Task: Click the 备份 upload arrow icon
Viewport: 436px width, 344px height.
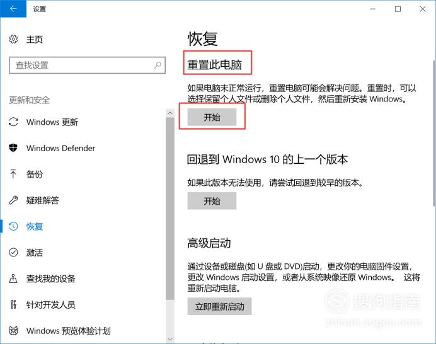Action: 13,174
